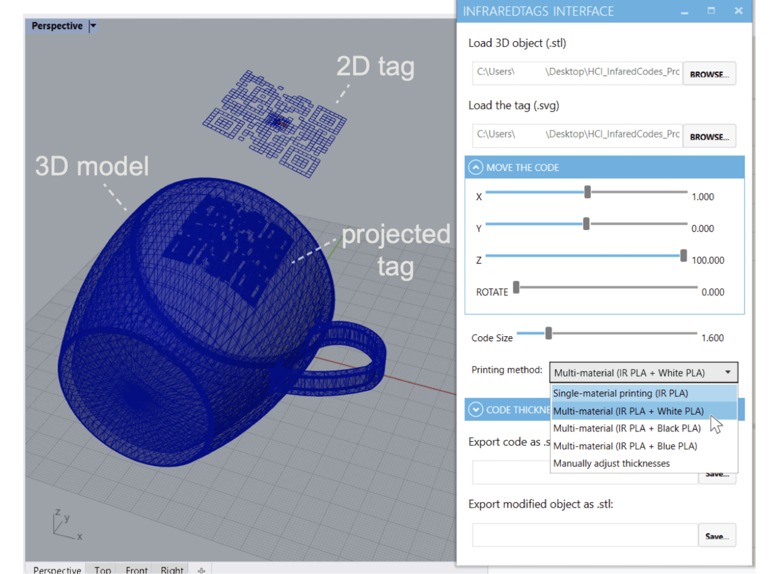Screen dimensions: 774x574
Task: Click the Z position slider handle
Action: coord(683,256)
